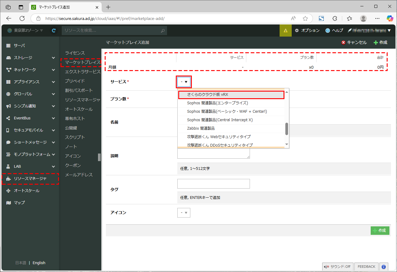Open the browser profile avatar

pos(363,18)
